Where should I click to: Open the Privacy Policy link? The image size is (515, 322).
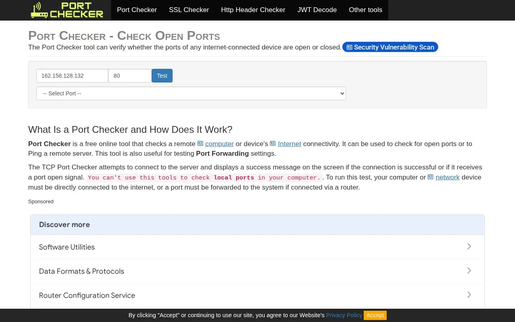click(344, 315)
